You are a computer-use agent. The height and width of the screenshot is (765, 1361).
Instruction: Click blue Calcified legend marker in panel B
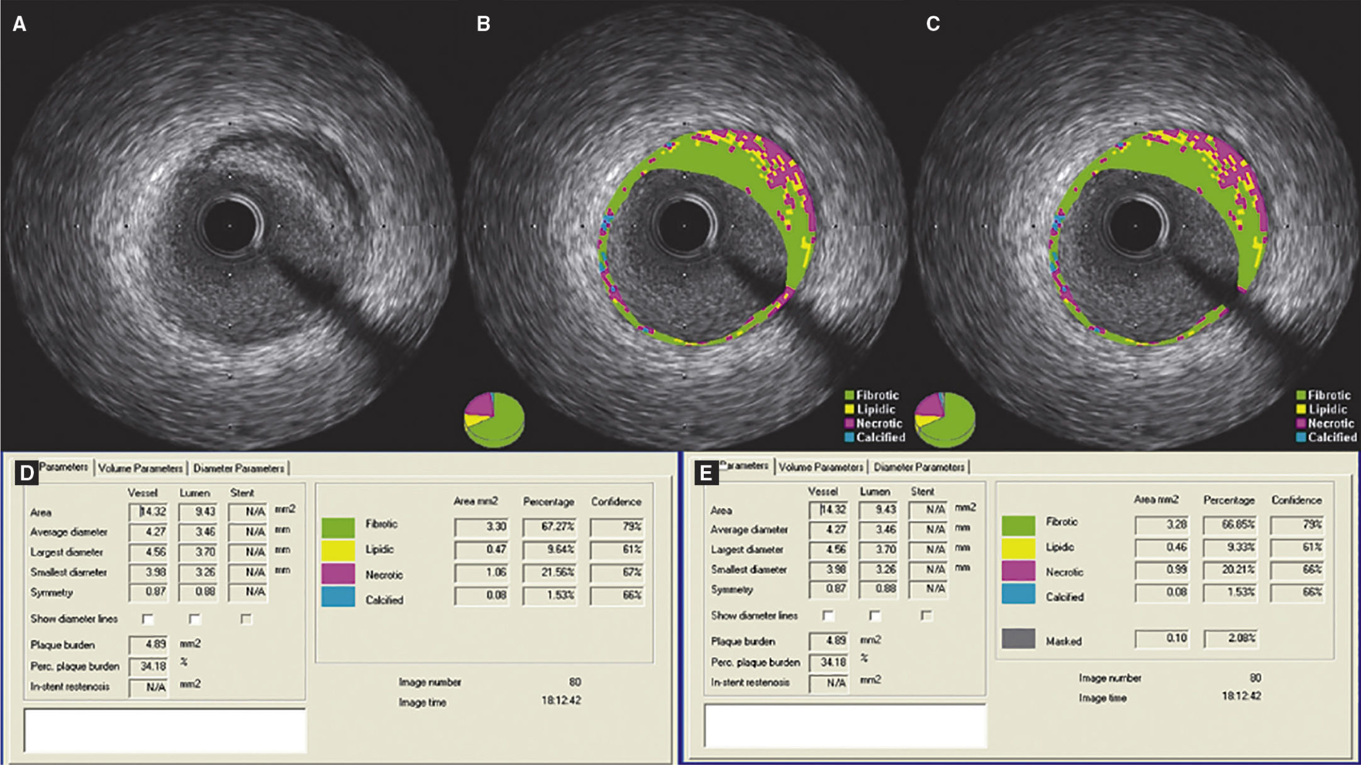pyautogui.click(x=849, y=438)
